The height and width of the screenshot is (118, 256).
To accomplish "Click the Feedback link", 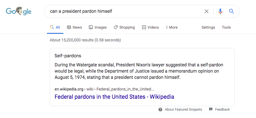I will click(x=222, y=109).
